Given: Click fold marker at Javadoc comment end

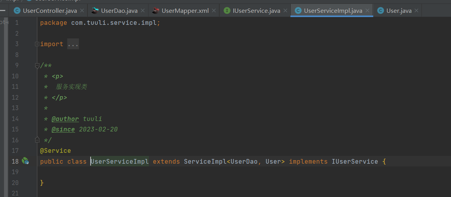Looking at the screenshot, I should (37, 140).
